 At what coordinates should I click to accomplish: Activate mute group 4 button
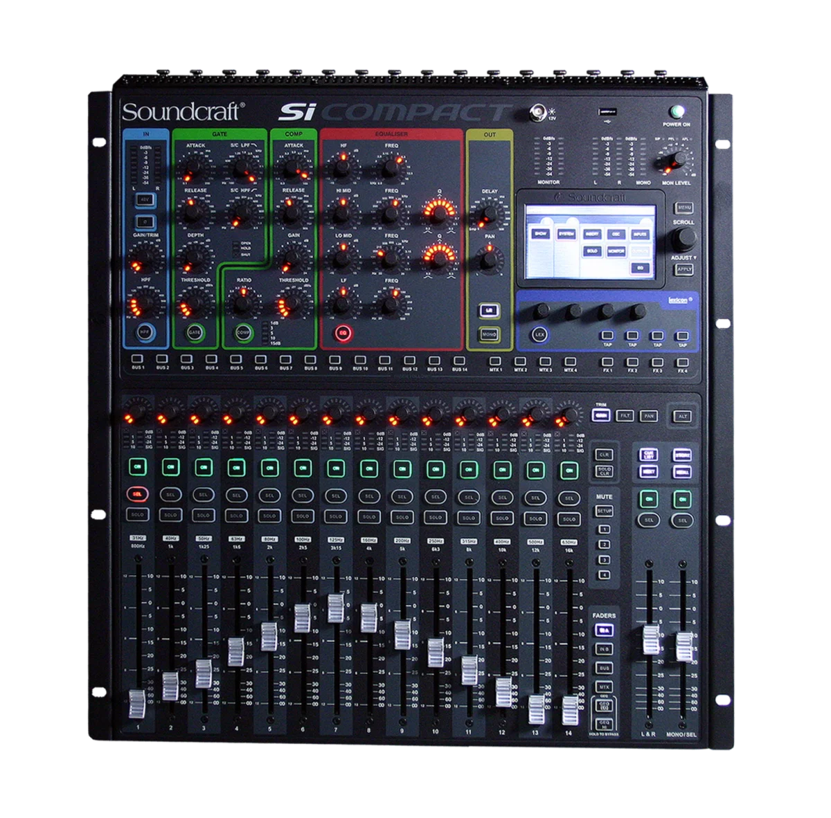604,575
